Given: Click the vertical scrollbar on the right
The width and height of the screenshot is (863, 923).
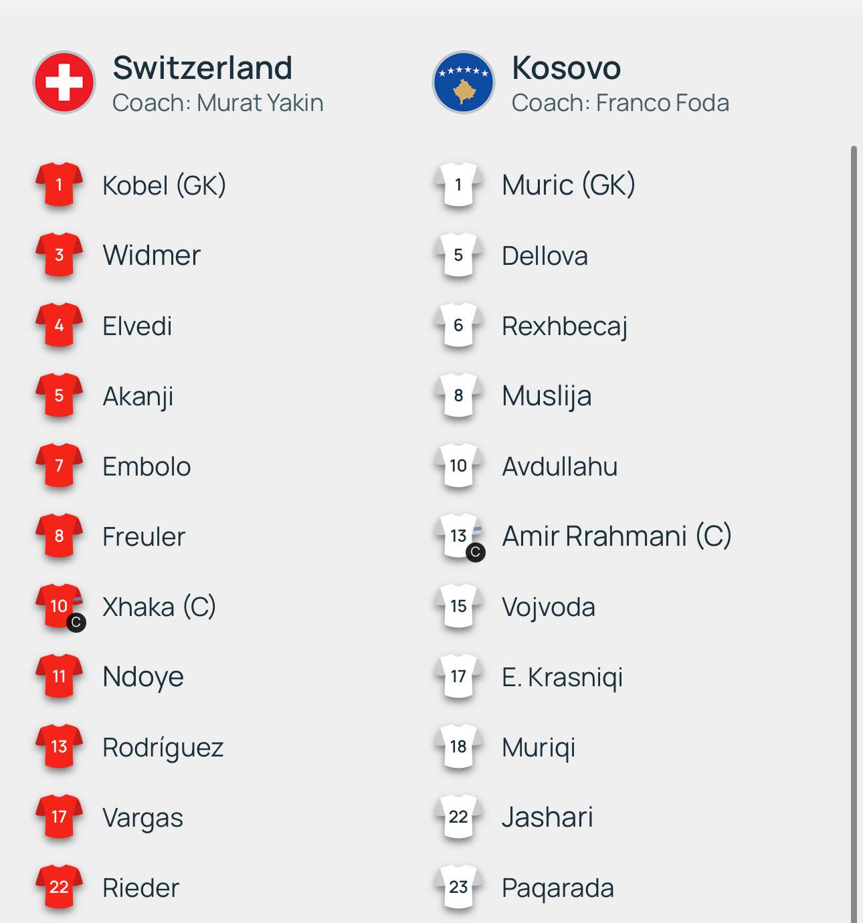Looking at the screenshot, I should pos(854,533).
